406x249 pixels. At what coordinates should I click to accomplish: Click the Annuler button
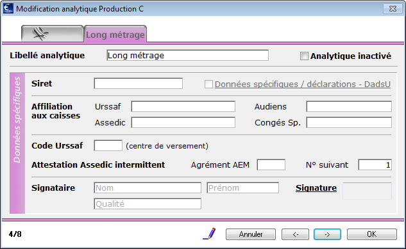(251, 234)
